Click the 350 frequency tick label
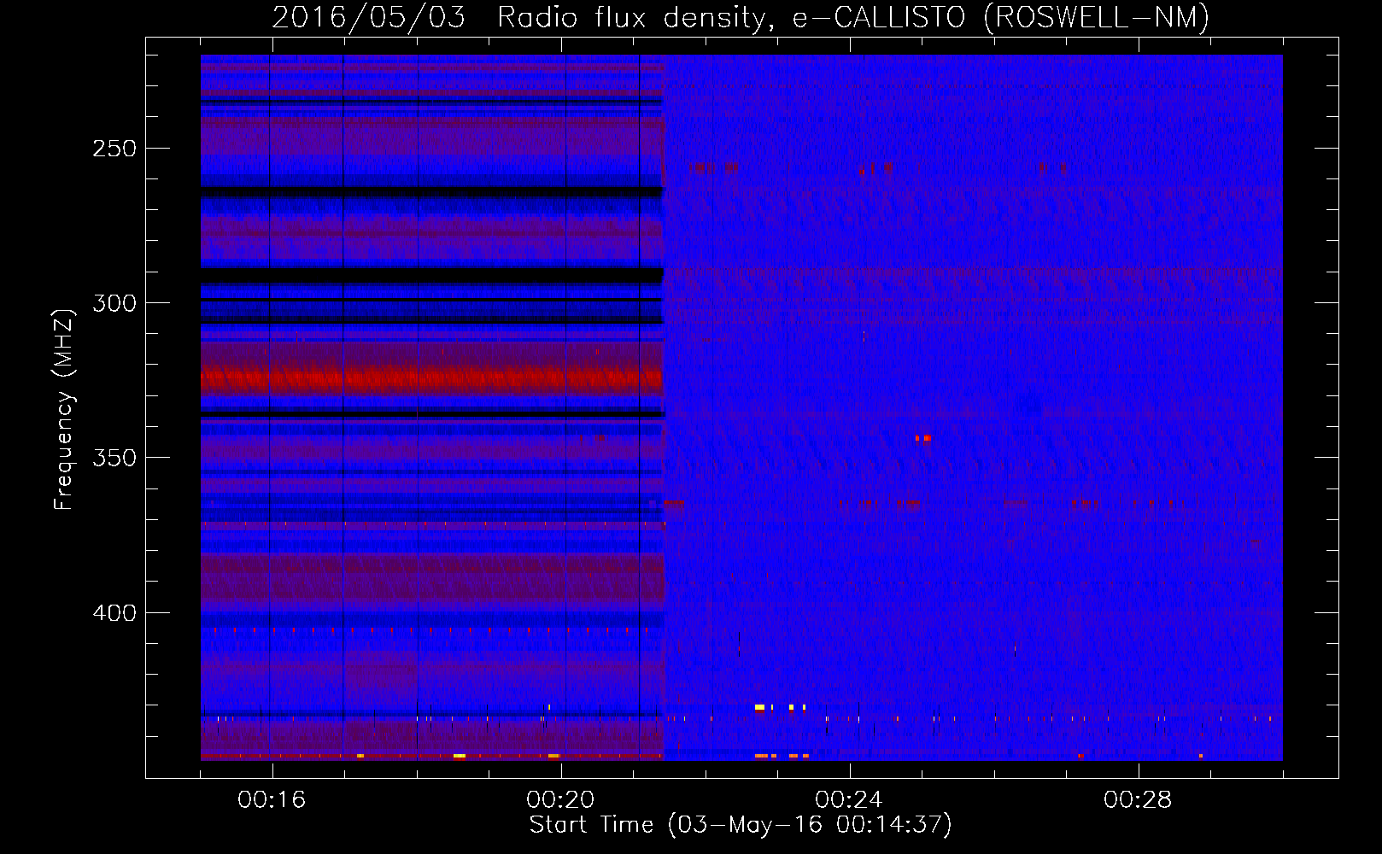Viewport: 1382px width, 854px height. coord(114,458)
